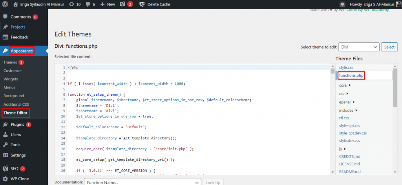Click the Delete Cache admin bar link
The width and height of the screenshot is (402, 185).
(x=159, y=4)
